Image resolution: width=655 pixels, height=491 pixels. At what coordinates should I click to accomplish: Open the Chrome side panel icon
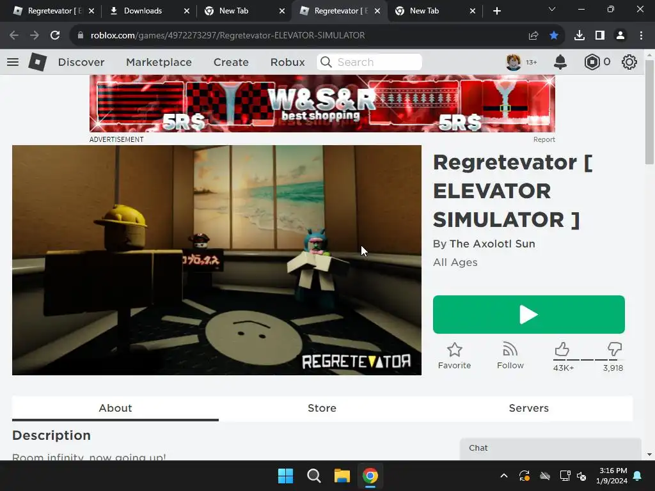(x=600, y=36)
